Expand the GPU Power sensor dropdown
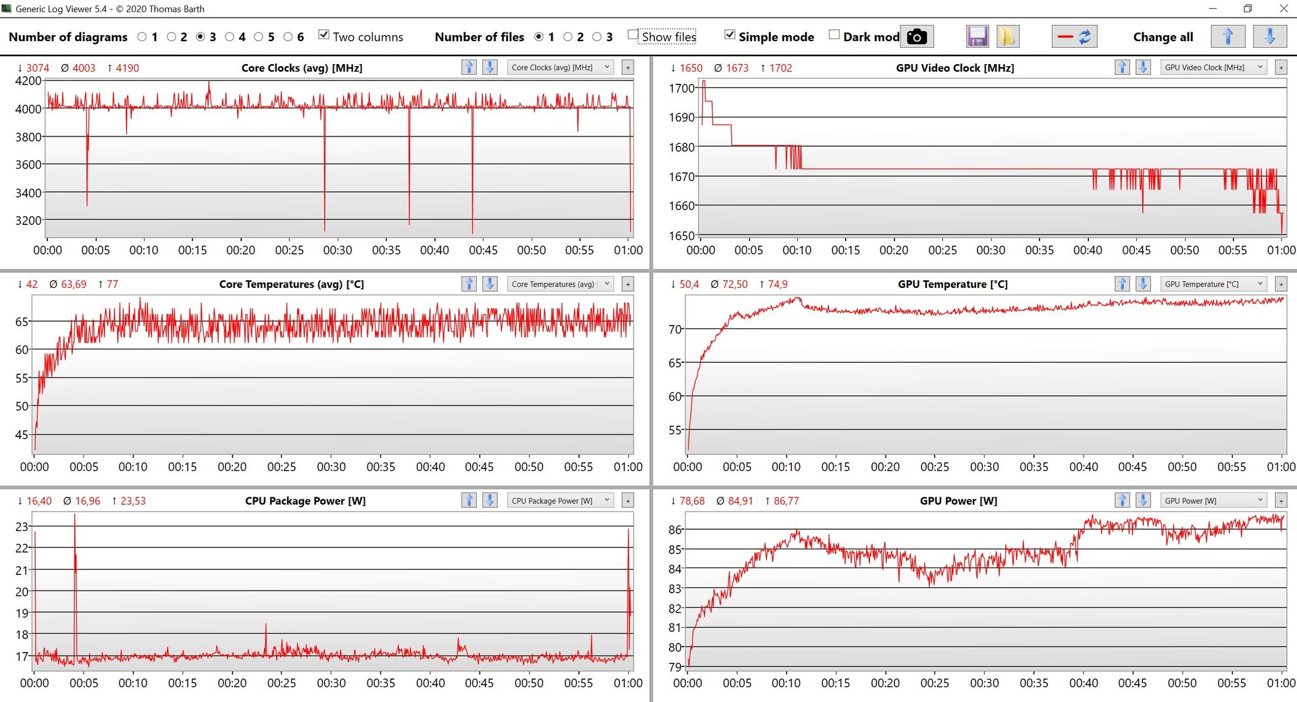 tap(1213, 501)
